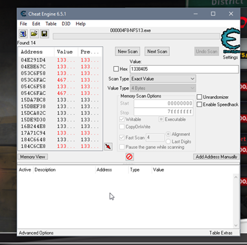Click the Address column header in results
This screenshot has height=245, width=247.
point(36,52)
